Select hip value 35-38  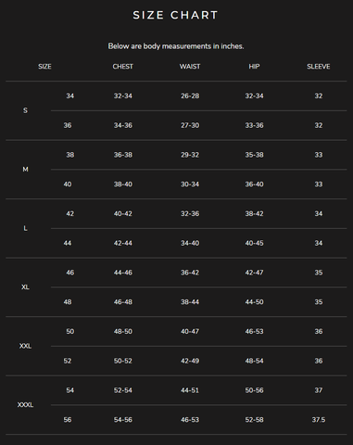click(254, 155)
